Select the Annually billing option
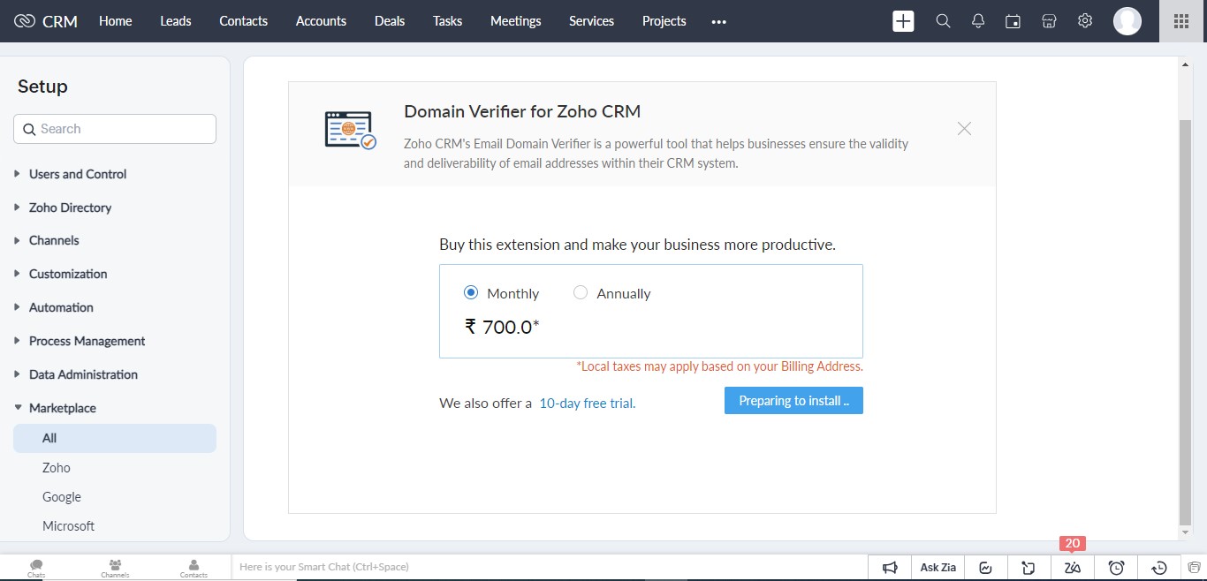Image resolution: width=1207 pixels, height=581 pixels. coord(581,292)
